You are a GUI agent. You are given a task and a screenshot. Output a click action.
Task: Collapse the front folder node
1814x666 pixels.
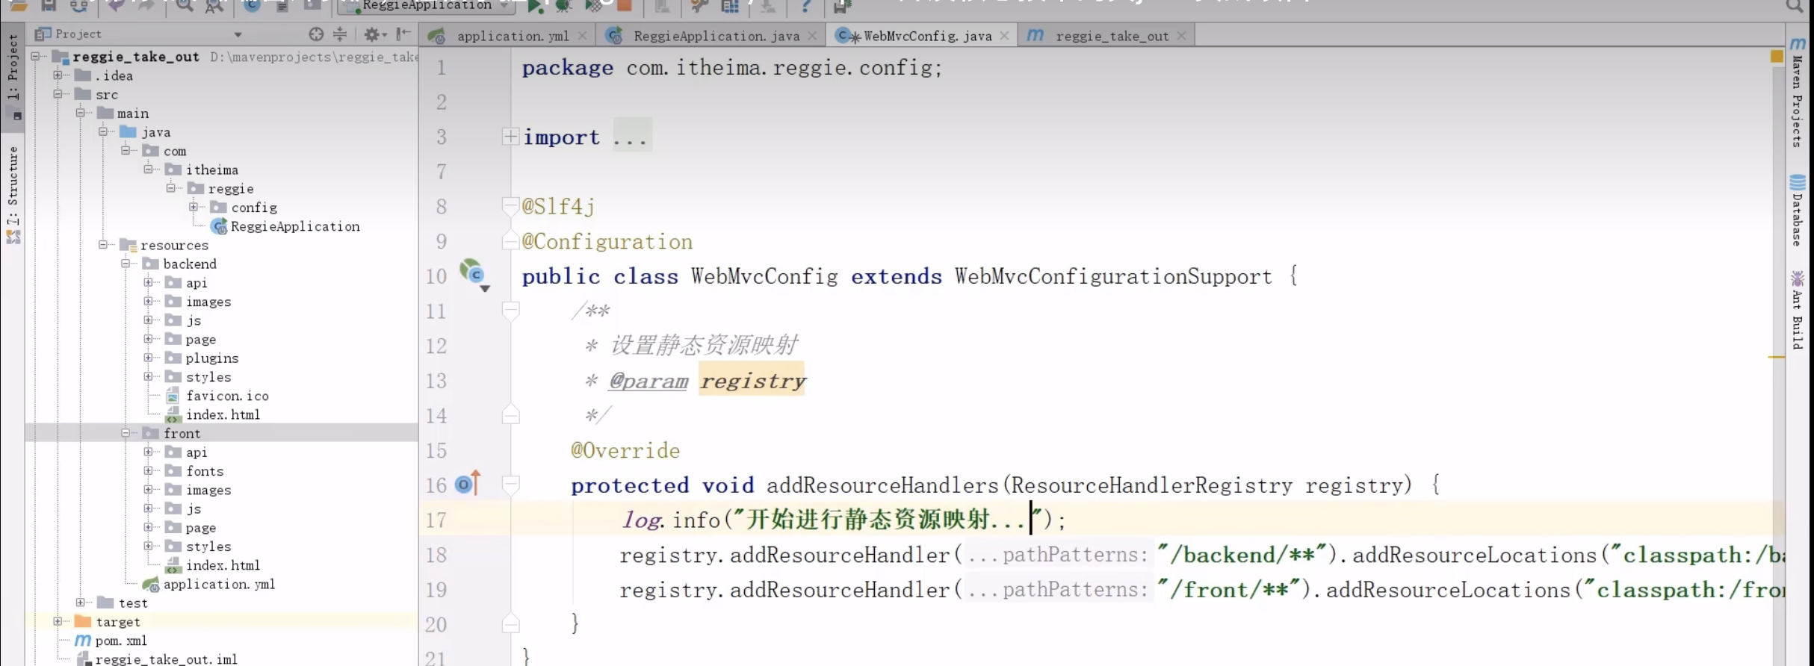click(x=126, y=432)
